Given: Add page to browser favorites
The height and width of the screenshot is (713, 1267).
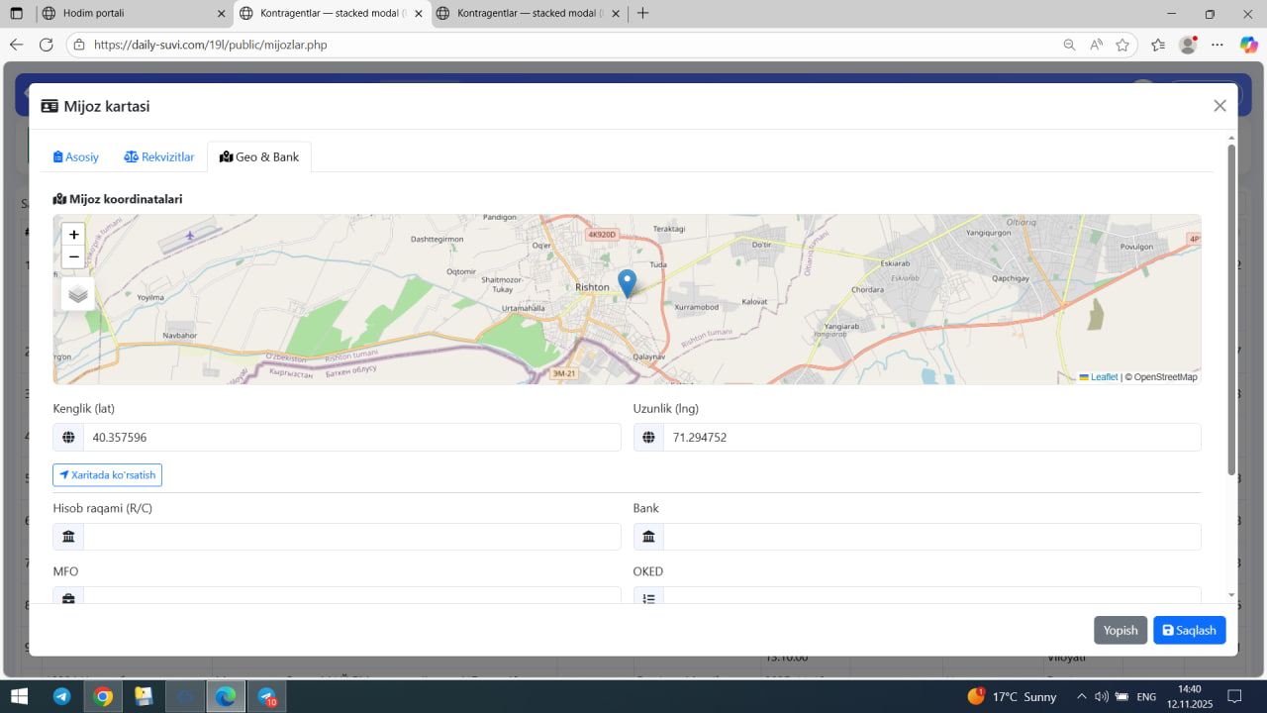Looking at the screenshot, I should point(1122,45).
